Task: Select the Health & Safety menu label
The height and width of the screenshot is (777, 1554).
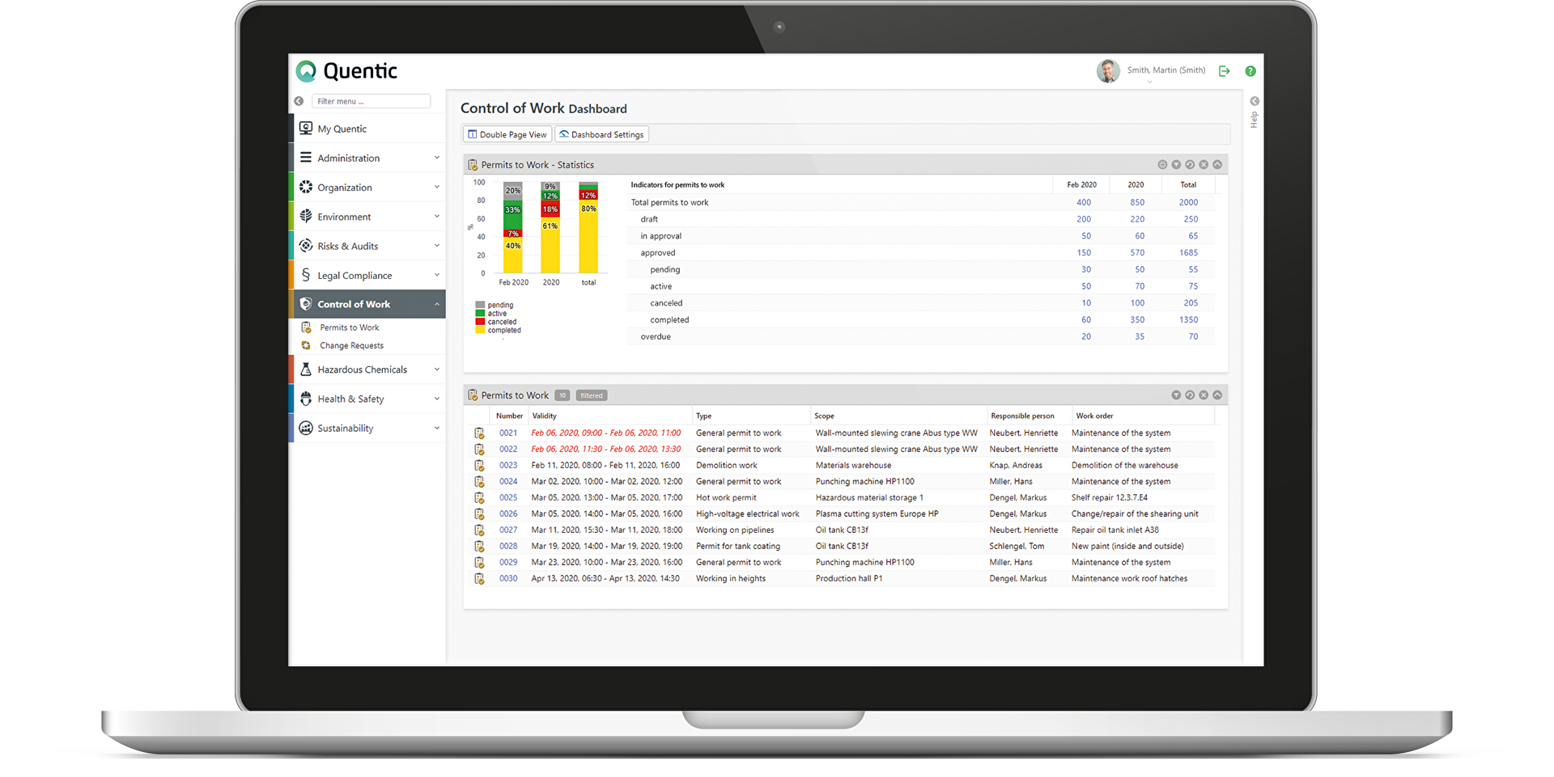Action: tap(350, 399)
